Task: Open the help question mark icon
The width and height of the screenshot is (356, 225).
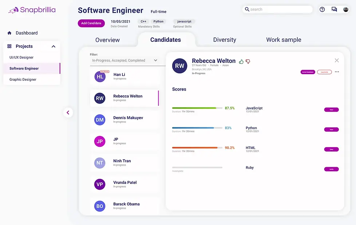Action: [x=322, y=9]
